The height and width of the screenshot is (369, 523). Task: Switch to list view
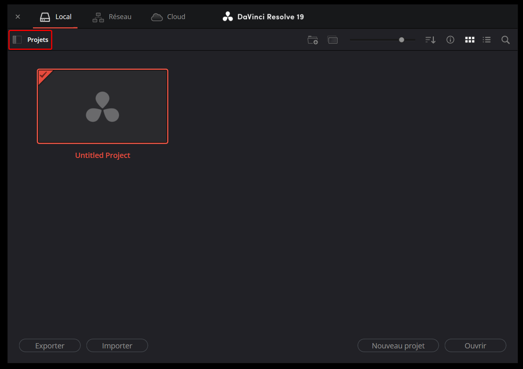coord(487,40)
